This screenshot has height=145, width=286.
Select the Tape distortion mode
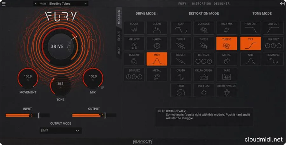(x=227, y=74)
